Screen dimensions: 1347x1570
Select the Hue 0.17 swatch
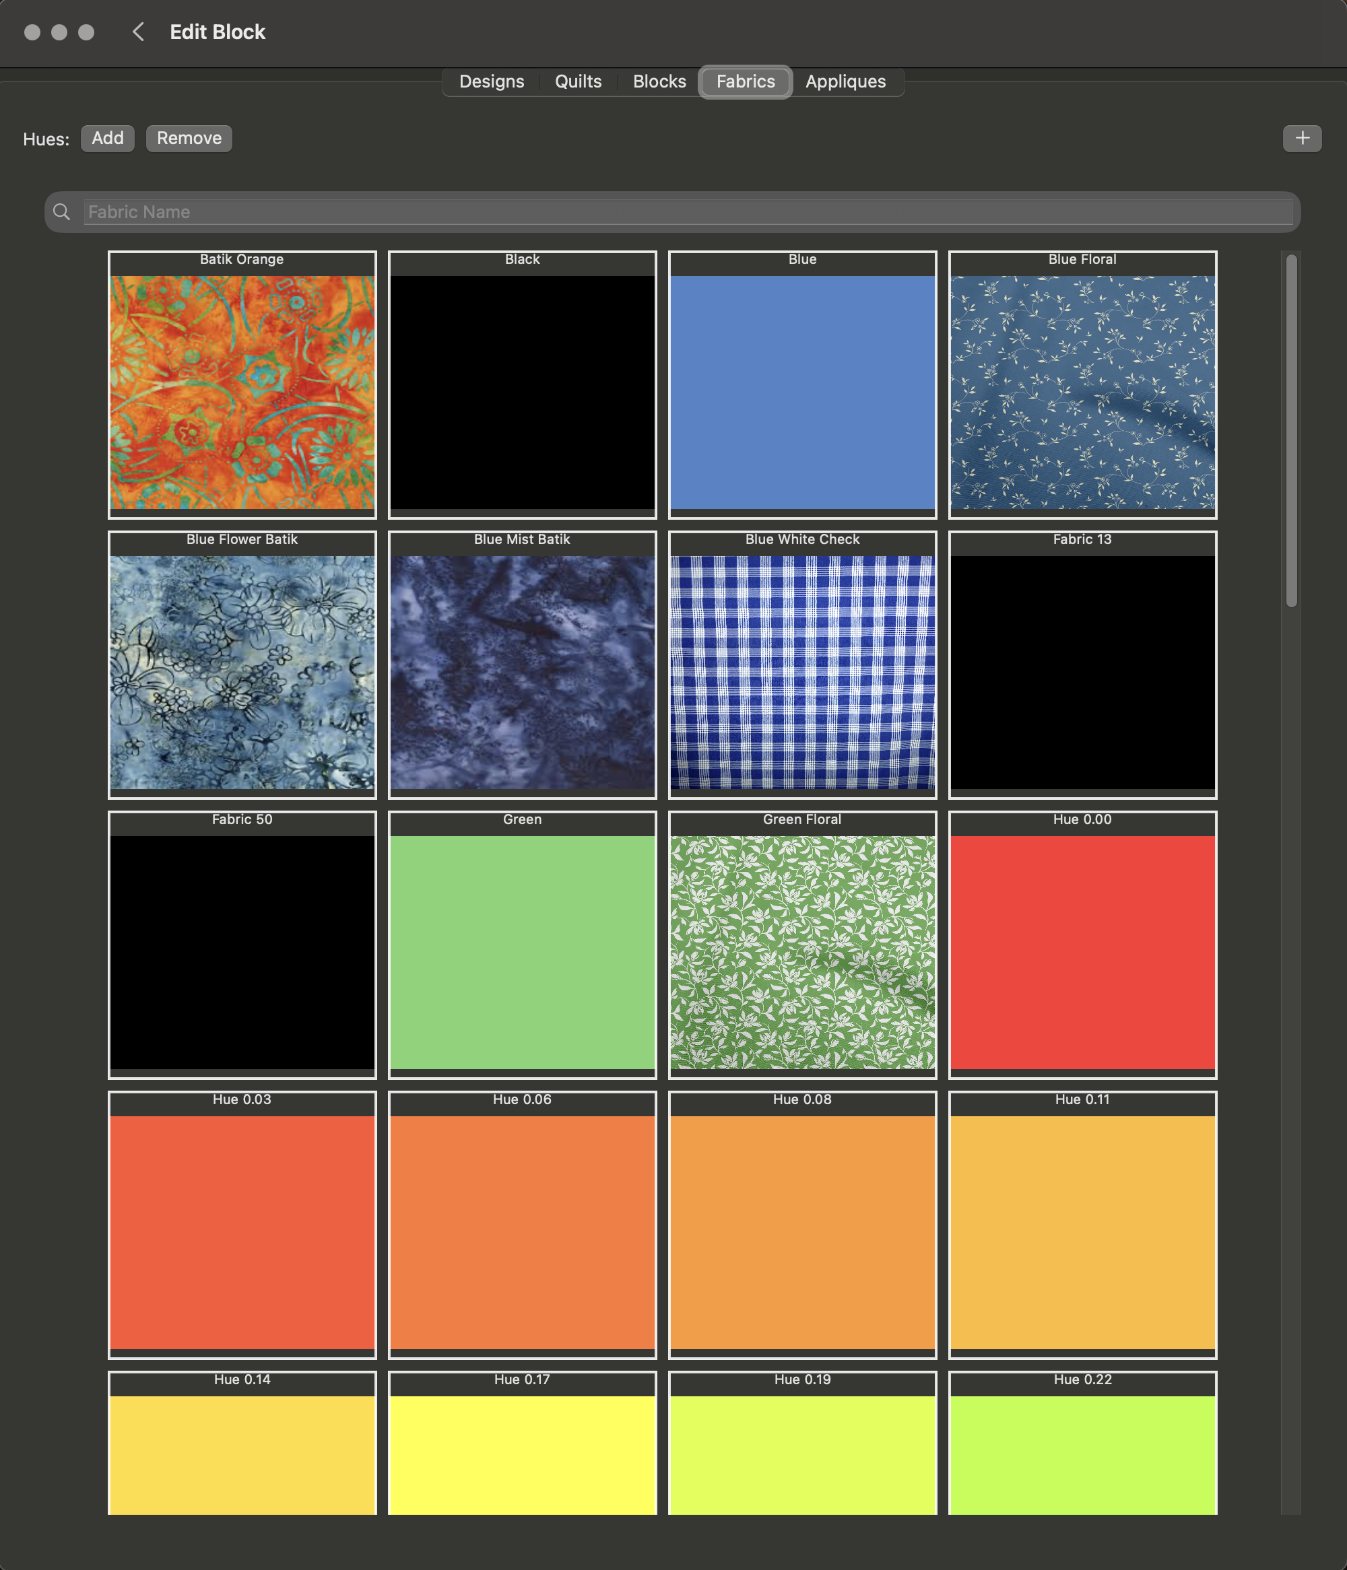pyautogui.click(x=522, y=1443)
